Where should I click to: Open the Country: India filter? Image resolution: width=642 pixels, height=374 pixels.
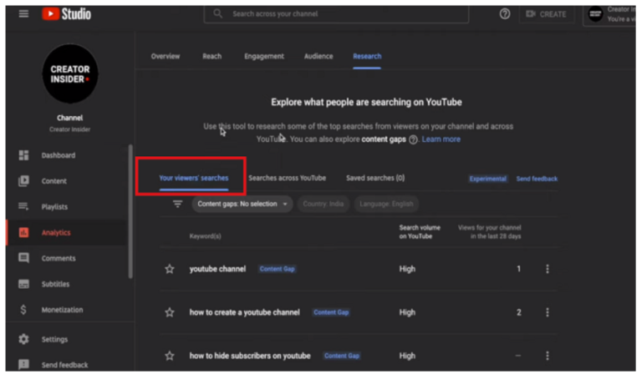tap(324, 204)
